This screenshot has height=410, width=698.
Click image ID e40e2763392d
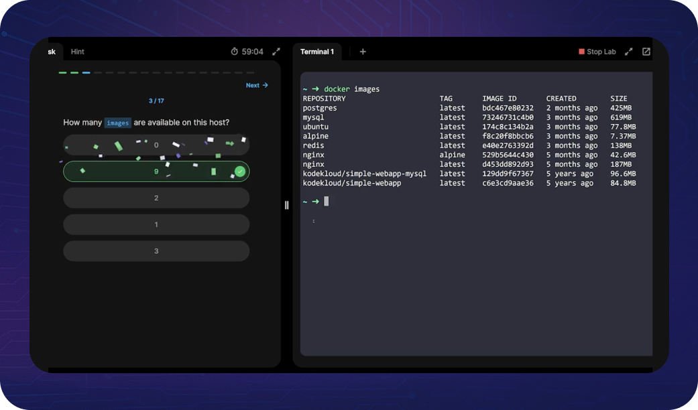click(x=508, y=145)
